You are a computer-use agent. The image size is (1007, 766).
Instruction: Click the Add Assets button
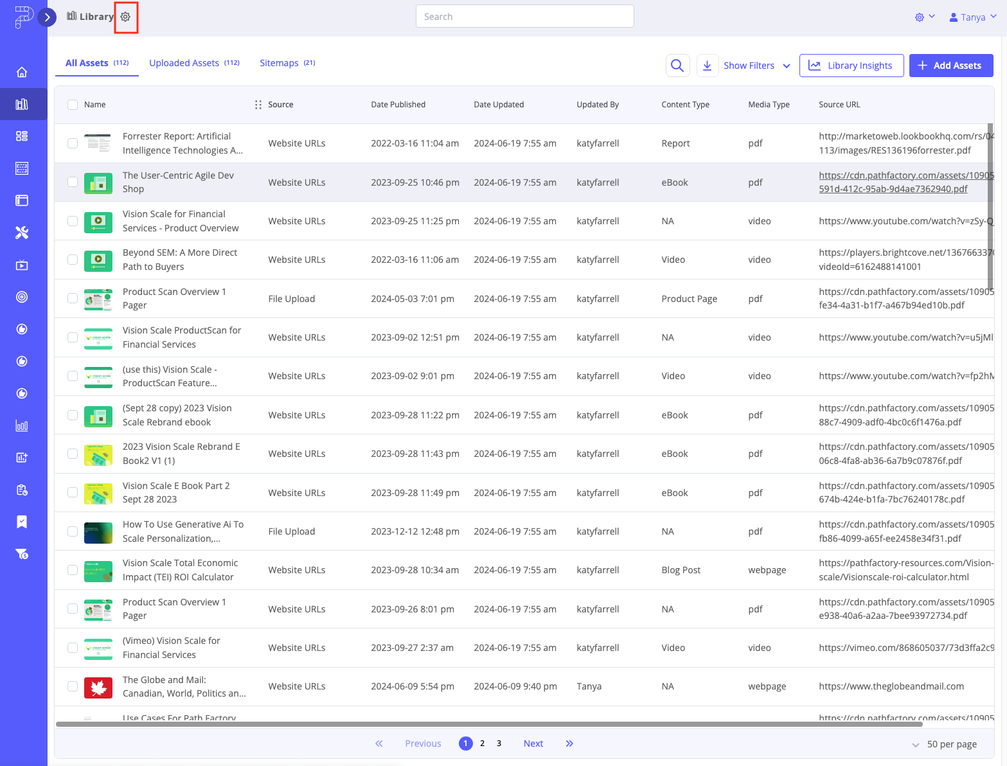tap(950, 65)
